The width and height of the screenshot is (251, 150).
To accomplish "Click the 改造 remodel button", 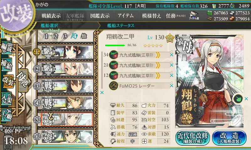I will pyautogui.click(x=229, y=138).
